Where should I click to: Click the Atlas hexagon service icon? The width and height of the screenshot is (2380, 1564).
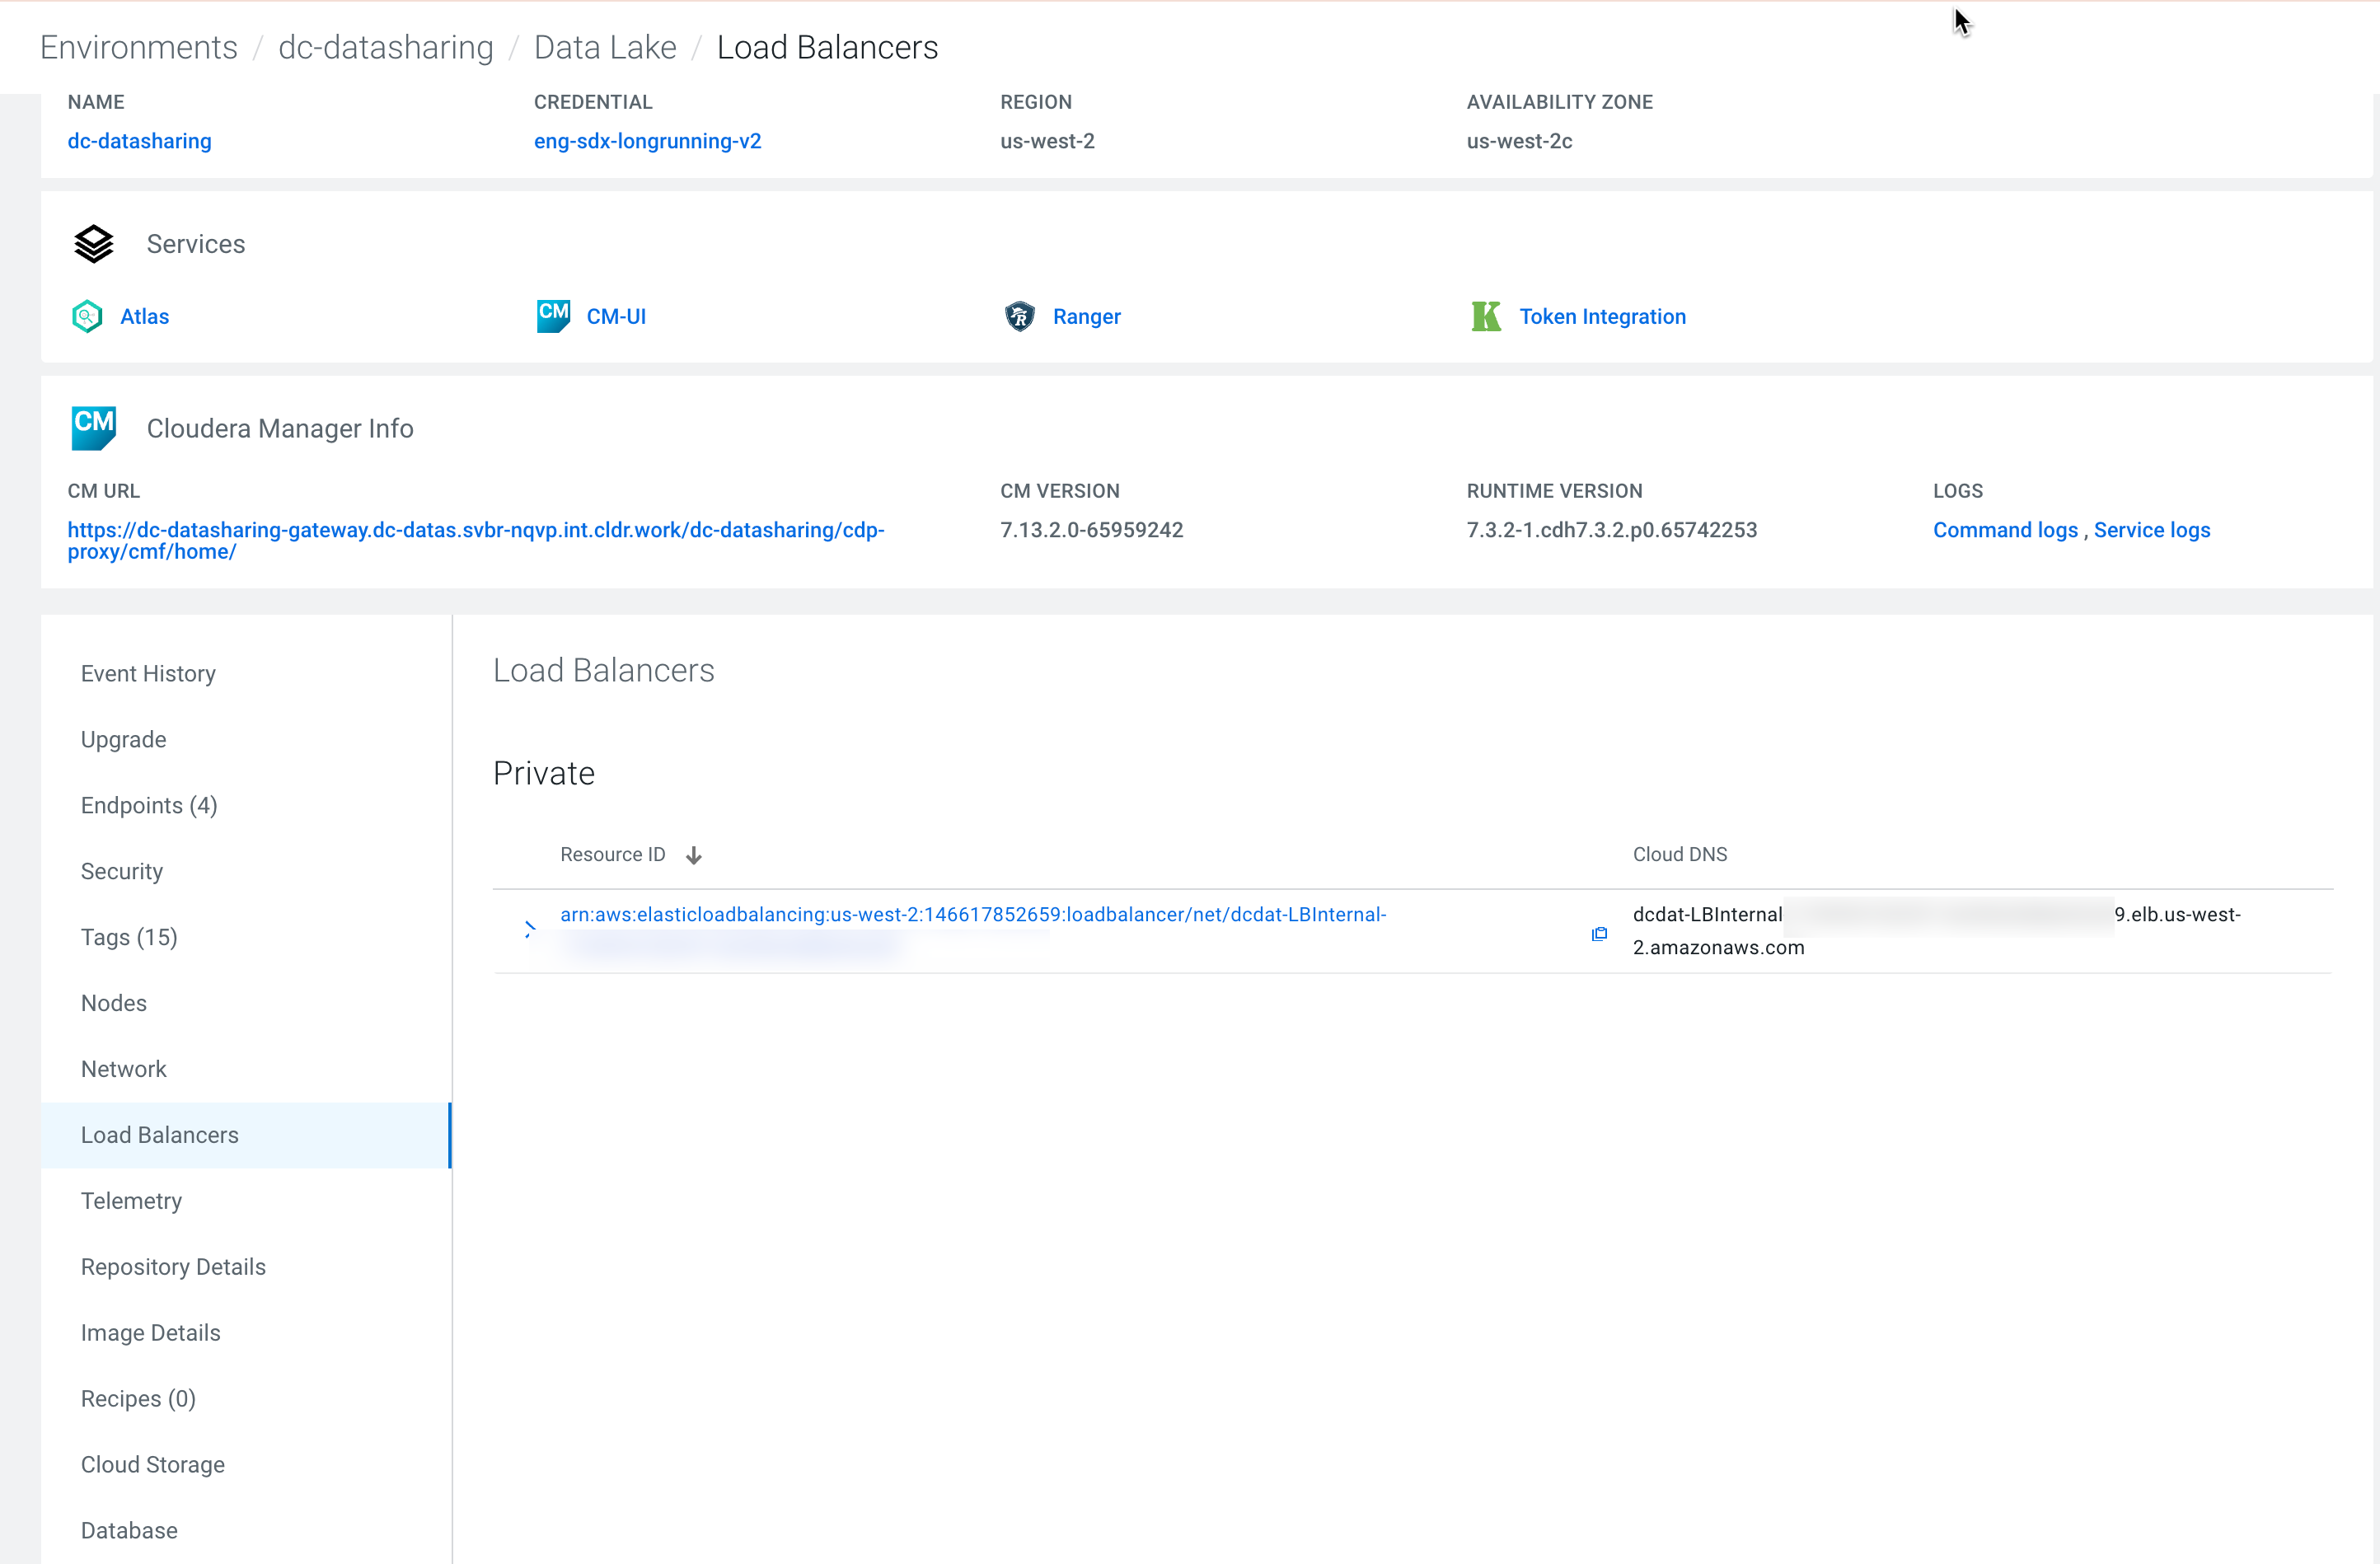[87, 316]
